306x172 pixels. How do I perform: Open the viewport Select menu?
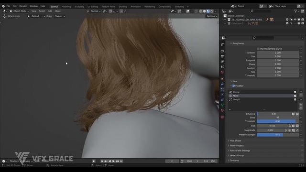[42, 11]
